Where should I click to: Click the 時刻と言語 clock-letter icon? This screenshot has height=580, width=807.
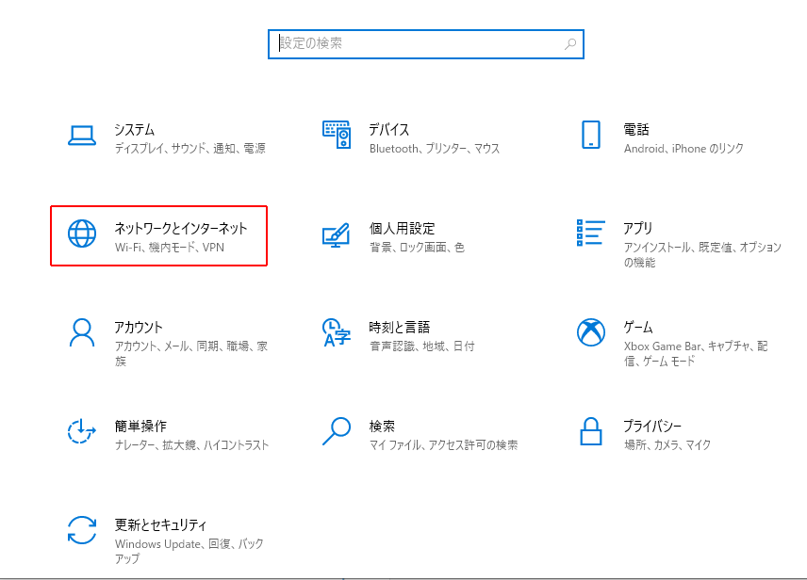337,332
